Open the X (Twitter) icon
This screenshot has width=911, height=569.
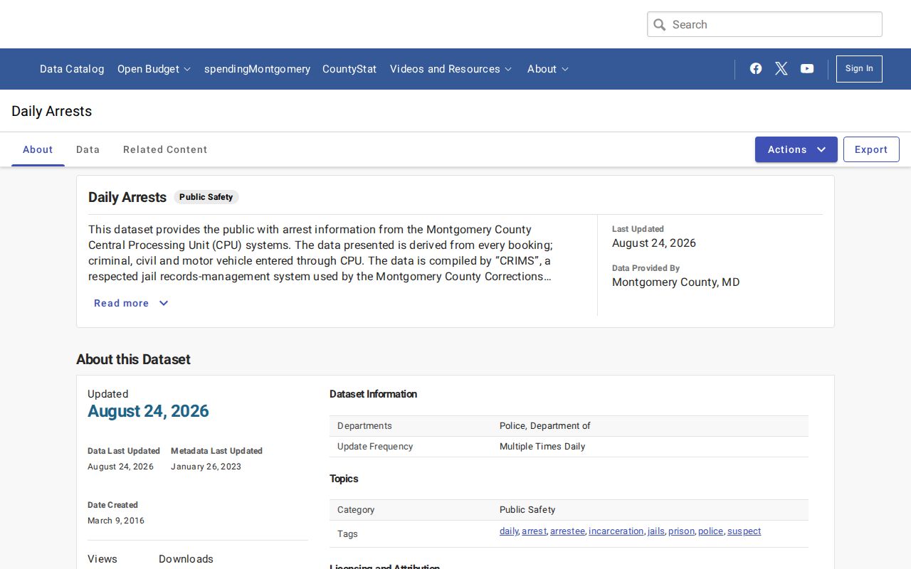781,68
